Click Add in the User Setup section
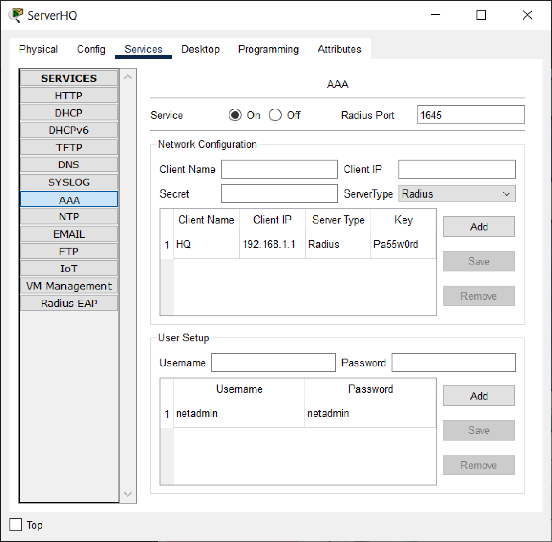The height and width of the screenshot is (542, 552). click(x=479, y=396)
